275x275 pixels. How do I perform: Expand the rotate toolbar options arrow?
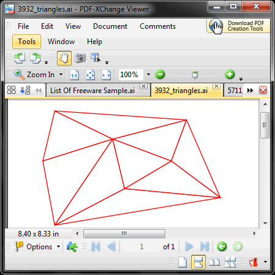(47, 62)
